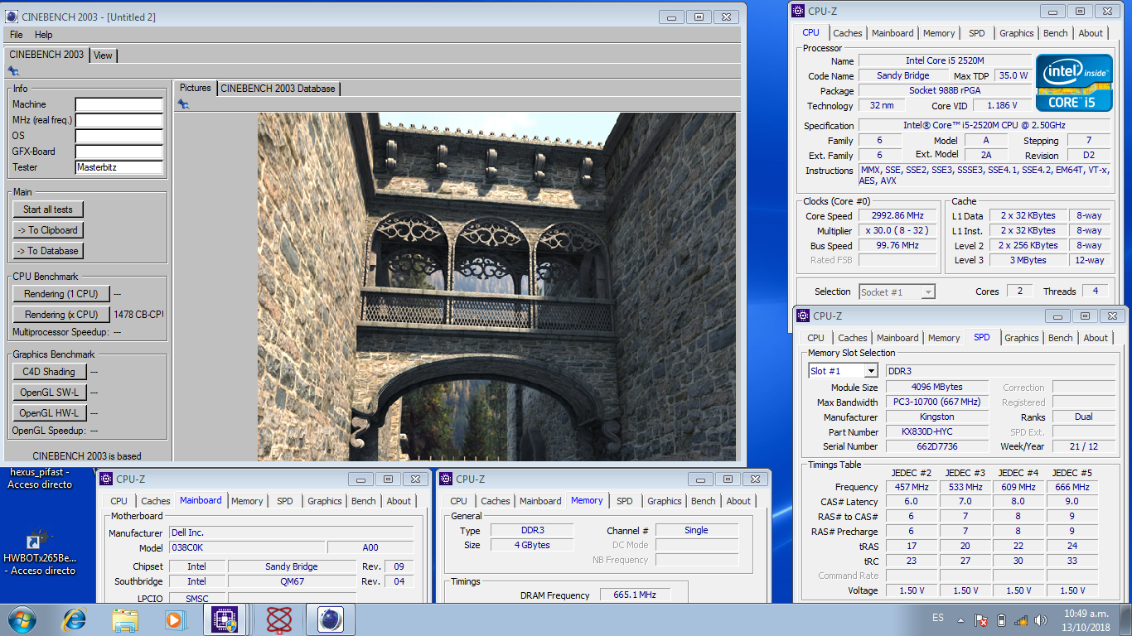
Task: Open Bench tab in the top CPU-Z window
Action: click(x=1056, y=33)
